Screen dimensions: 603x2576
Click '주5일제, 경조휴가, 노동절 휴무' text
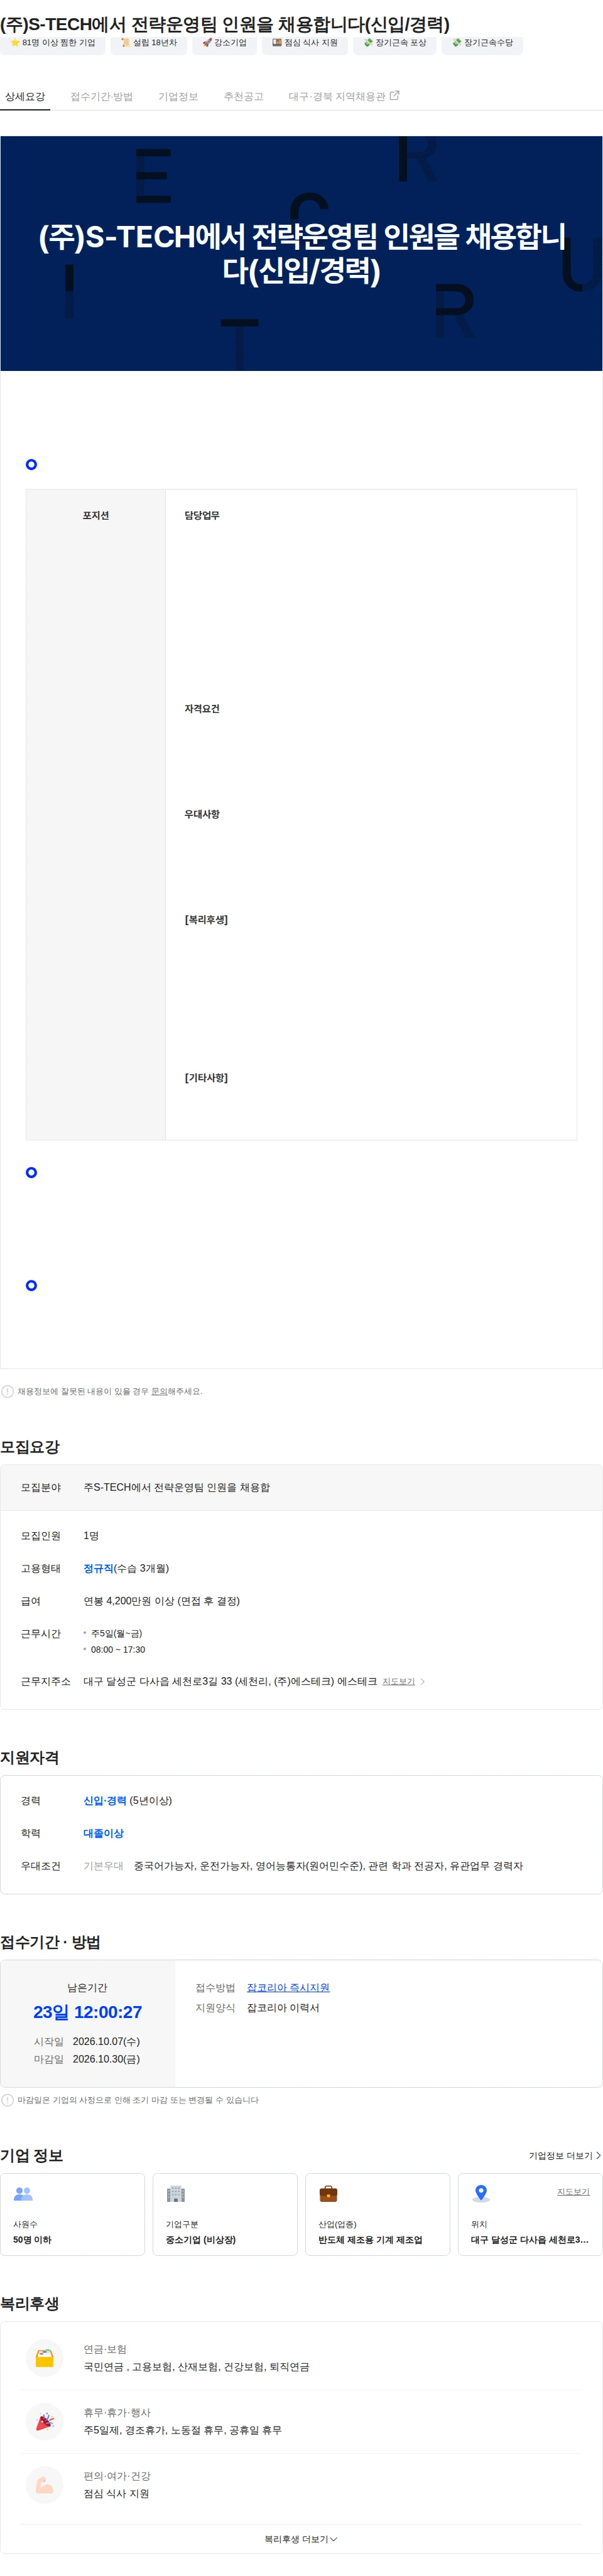182,2430
